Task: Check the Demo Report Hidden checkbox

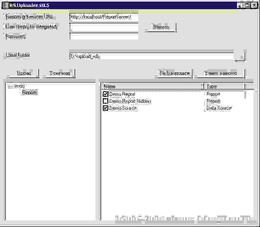Action: [106, 101]
